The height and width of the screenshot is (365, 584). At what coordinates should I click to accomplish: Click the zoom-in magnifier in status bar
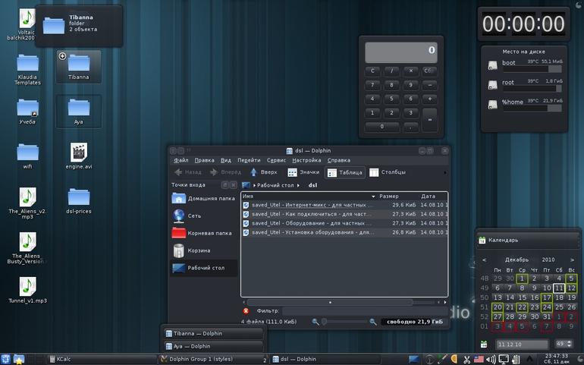coord(373,322)
